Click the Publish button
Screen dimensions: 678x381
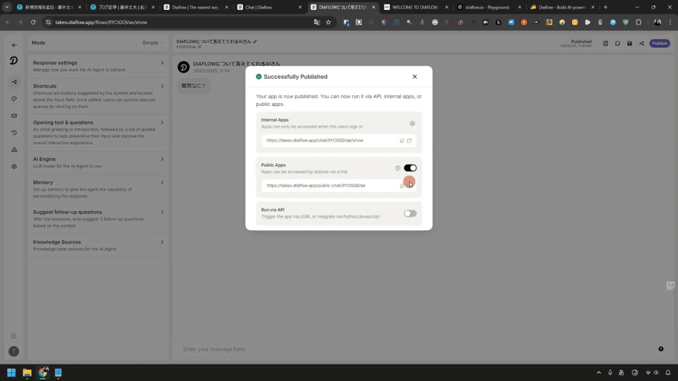659,43
